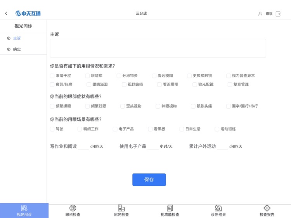Open the 检查报告 bottom tab icon
This screenshot has height=218, width=291.
(267, 208)
